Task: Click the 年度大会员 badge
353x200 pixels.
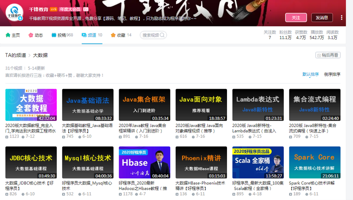Action: 70,9
